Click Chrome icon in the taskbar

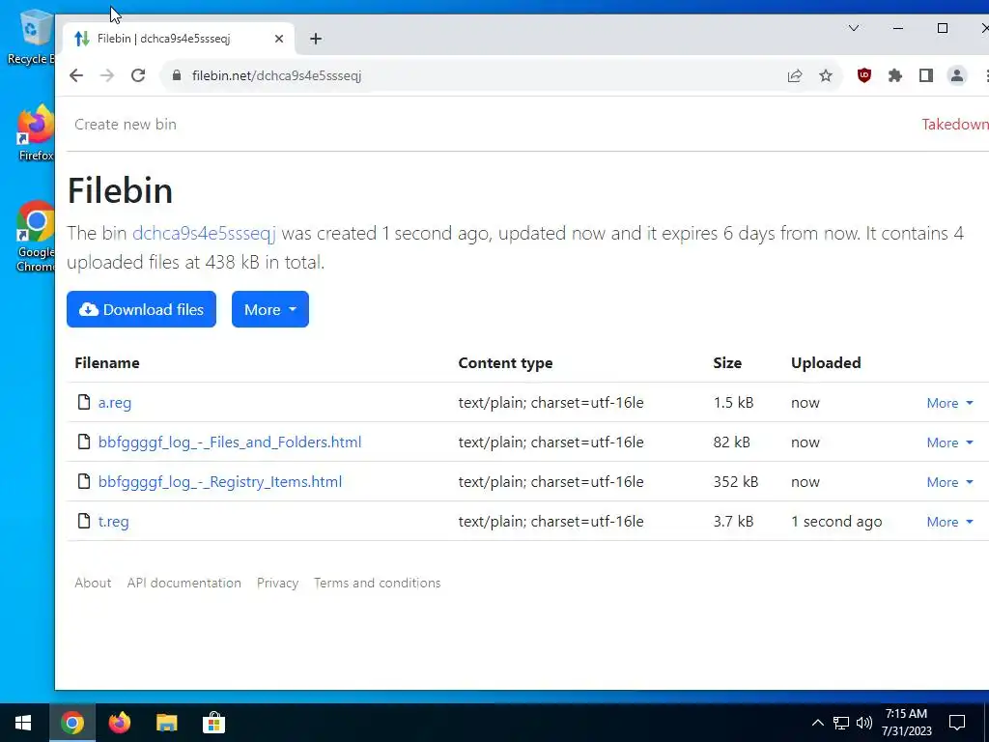coord(71,723)
